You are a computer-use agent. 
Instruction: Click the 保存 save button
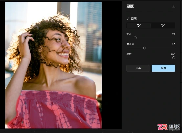point(163,68)
